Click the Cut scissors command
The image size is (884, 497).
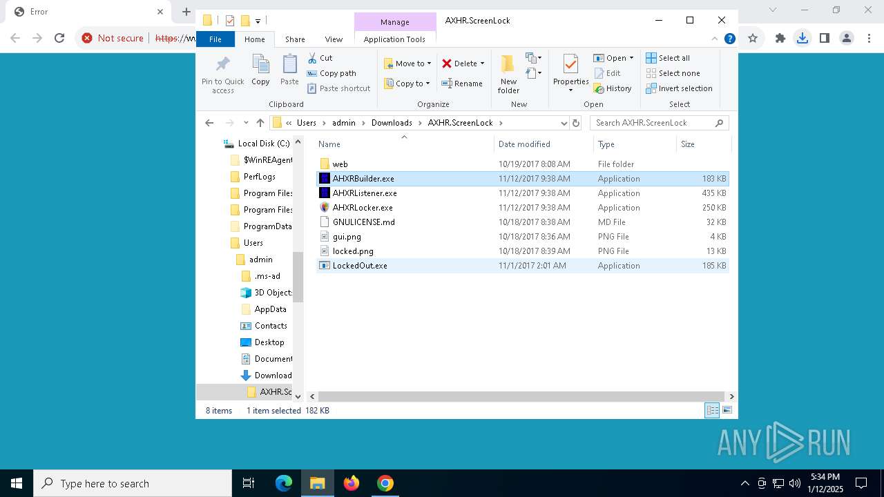(x=320, y=58)
